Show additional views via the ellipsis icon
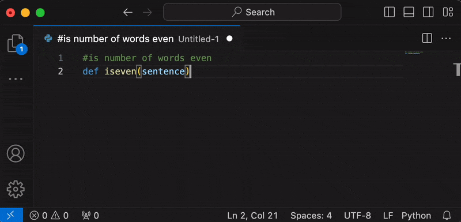Image resolution: width=461 pixels, height=222 pixels. point(16,79)
